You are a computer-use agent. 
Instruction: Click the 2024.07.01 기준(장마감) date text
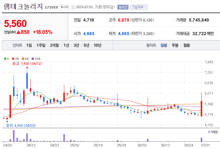click(x=95, y=7)
